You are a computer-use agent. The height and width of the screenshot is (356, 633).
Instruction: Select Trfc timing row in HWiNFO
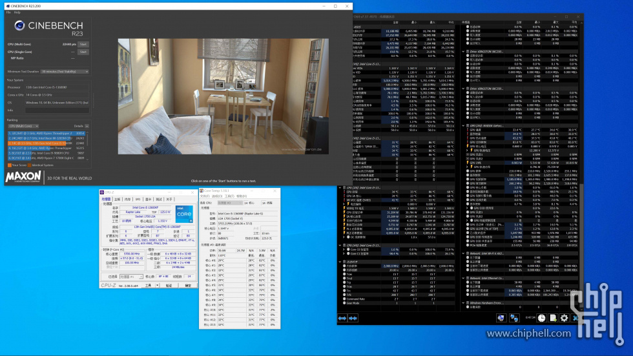pos(398,295)
